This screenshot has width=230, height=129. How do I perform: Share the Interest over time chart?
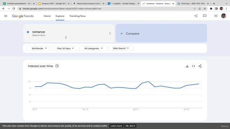coord(200,66)
